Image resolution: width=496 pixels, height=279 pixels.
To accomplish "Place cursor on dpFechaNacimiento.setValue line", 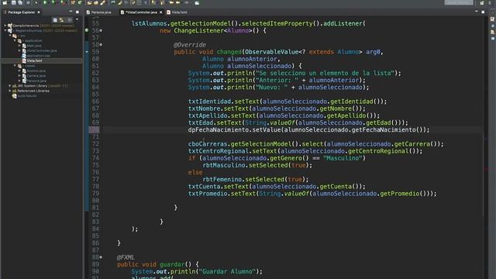I will tap(308, 129).
